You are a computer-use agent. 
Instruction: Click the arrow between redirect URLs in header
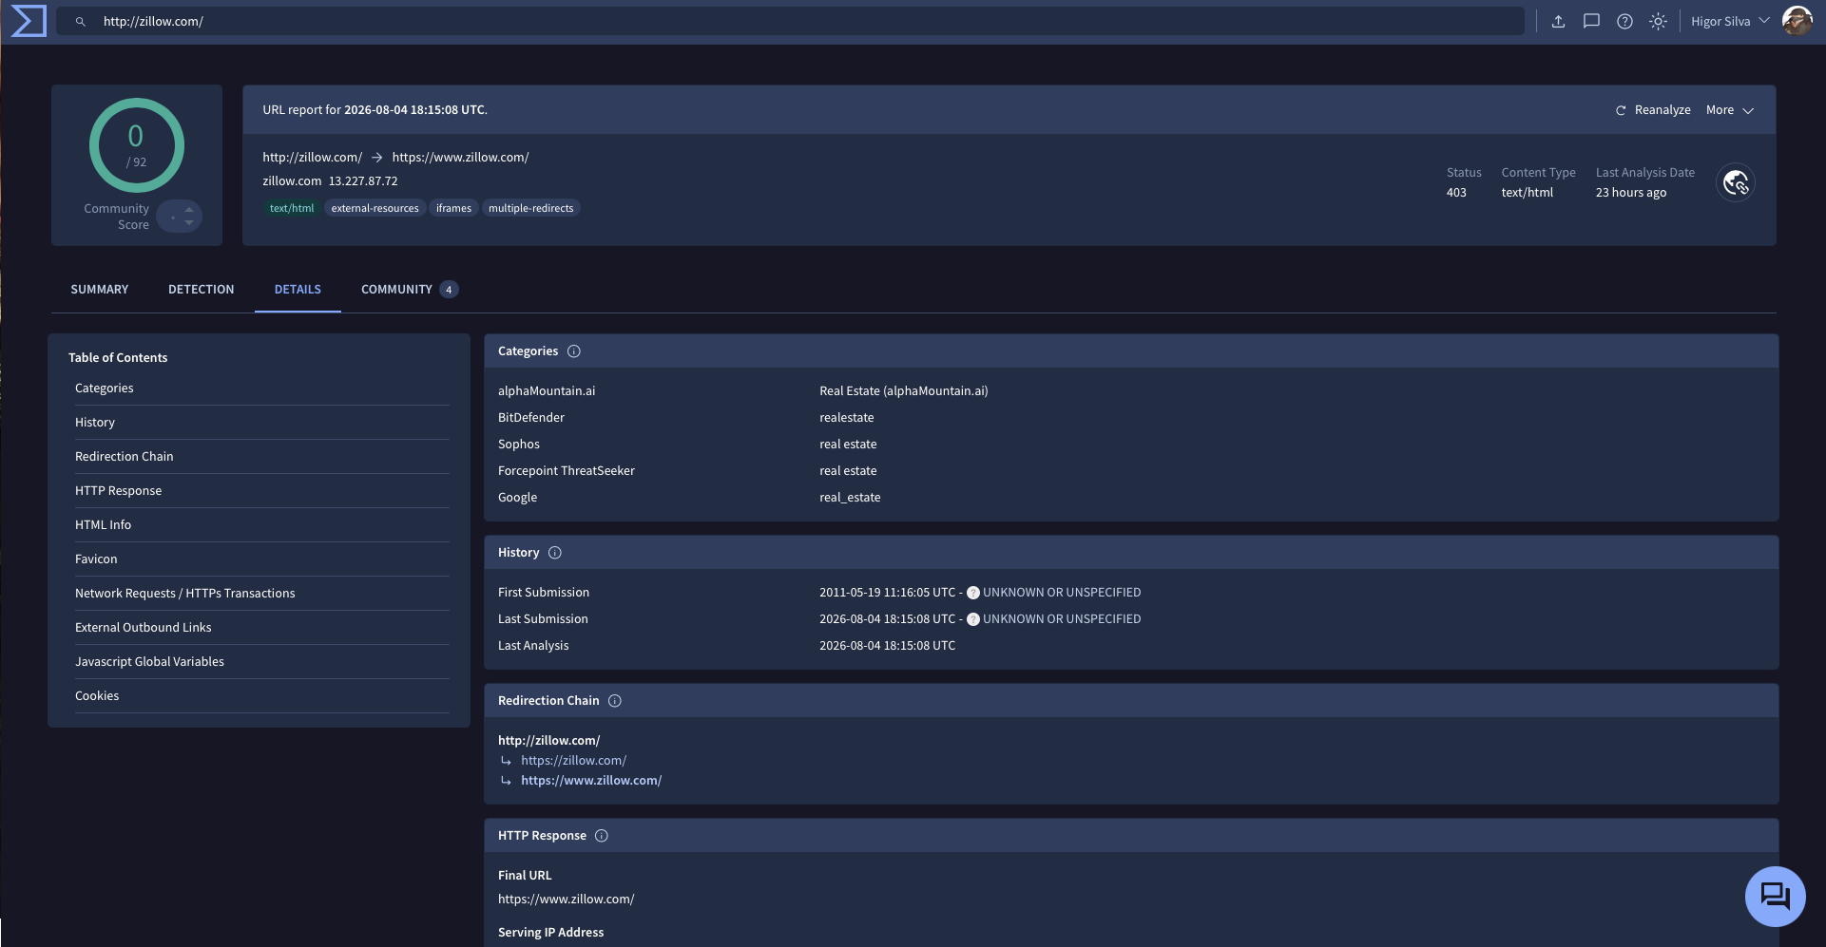[x=376, y=158]
